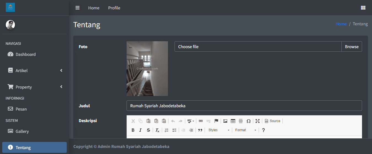Screen dimensions: 372x154
Task: Toggle Source view in the editor
Action: [x=272, y=121]
